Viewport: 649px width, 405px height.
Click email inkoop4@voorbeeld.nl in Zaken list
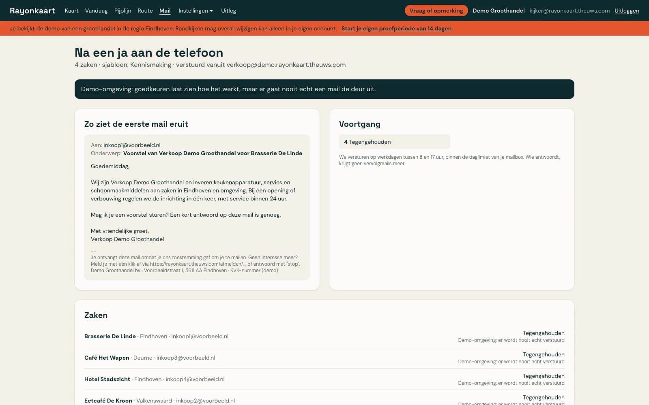pyautogui.click(x=195, y=379)
